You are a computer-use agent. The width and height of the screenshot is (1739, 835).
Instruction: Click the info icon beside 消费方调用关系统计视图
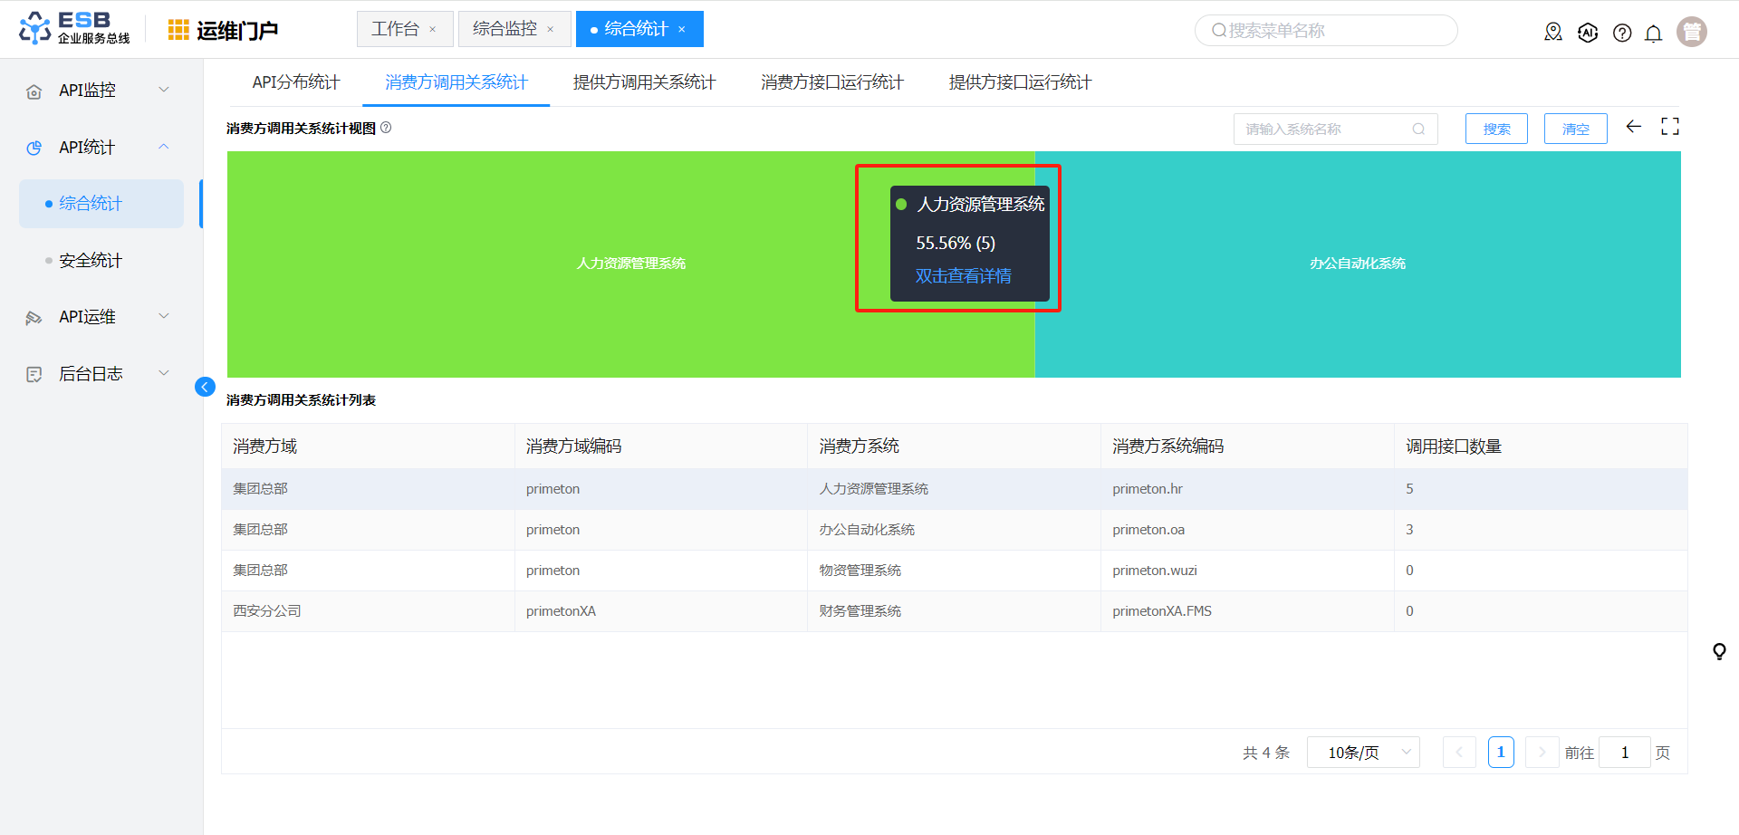pos(386,128)
